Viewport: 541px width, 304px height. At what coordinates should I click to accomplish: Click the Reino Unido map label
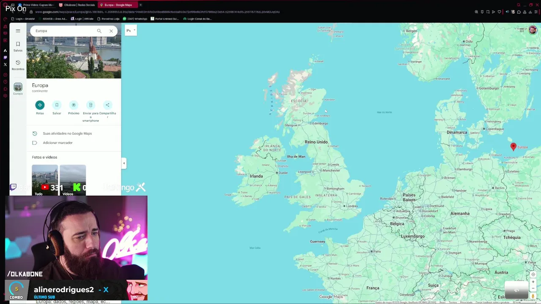click(x=316, y=142)
